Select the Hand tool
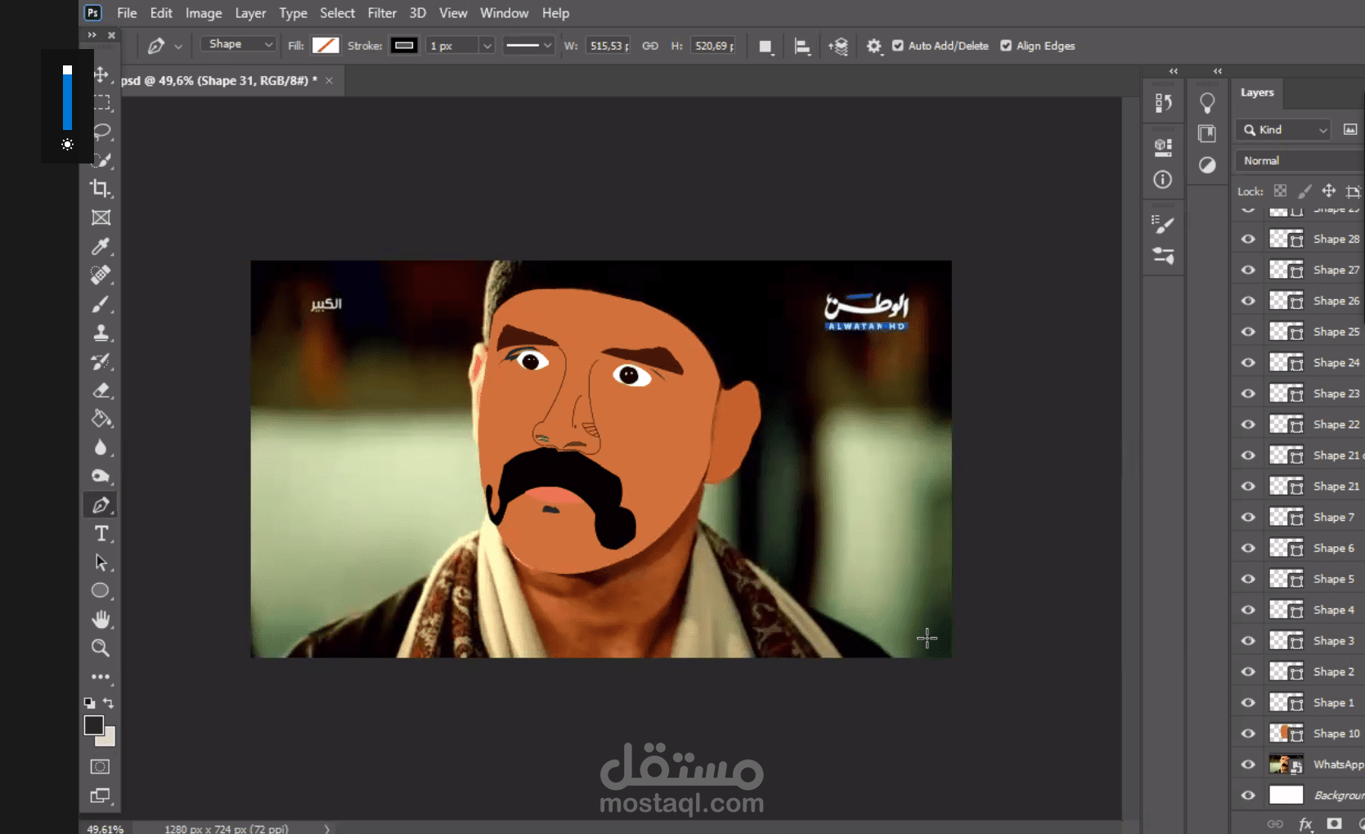 coord(101,619)
